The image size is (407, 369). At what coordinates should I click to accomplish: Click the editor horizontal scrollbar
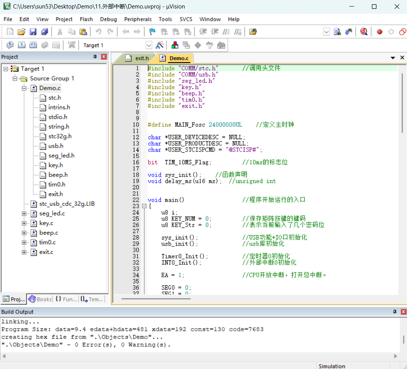(156, 299)
